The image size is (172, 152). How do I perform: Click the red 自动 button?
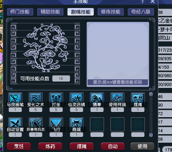pos(113,146)
